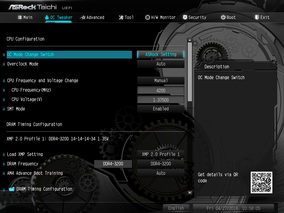This screenshot has width=284, height=213.
Task: Select the CPU Voltage(V) label
Action: 27,100
